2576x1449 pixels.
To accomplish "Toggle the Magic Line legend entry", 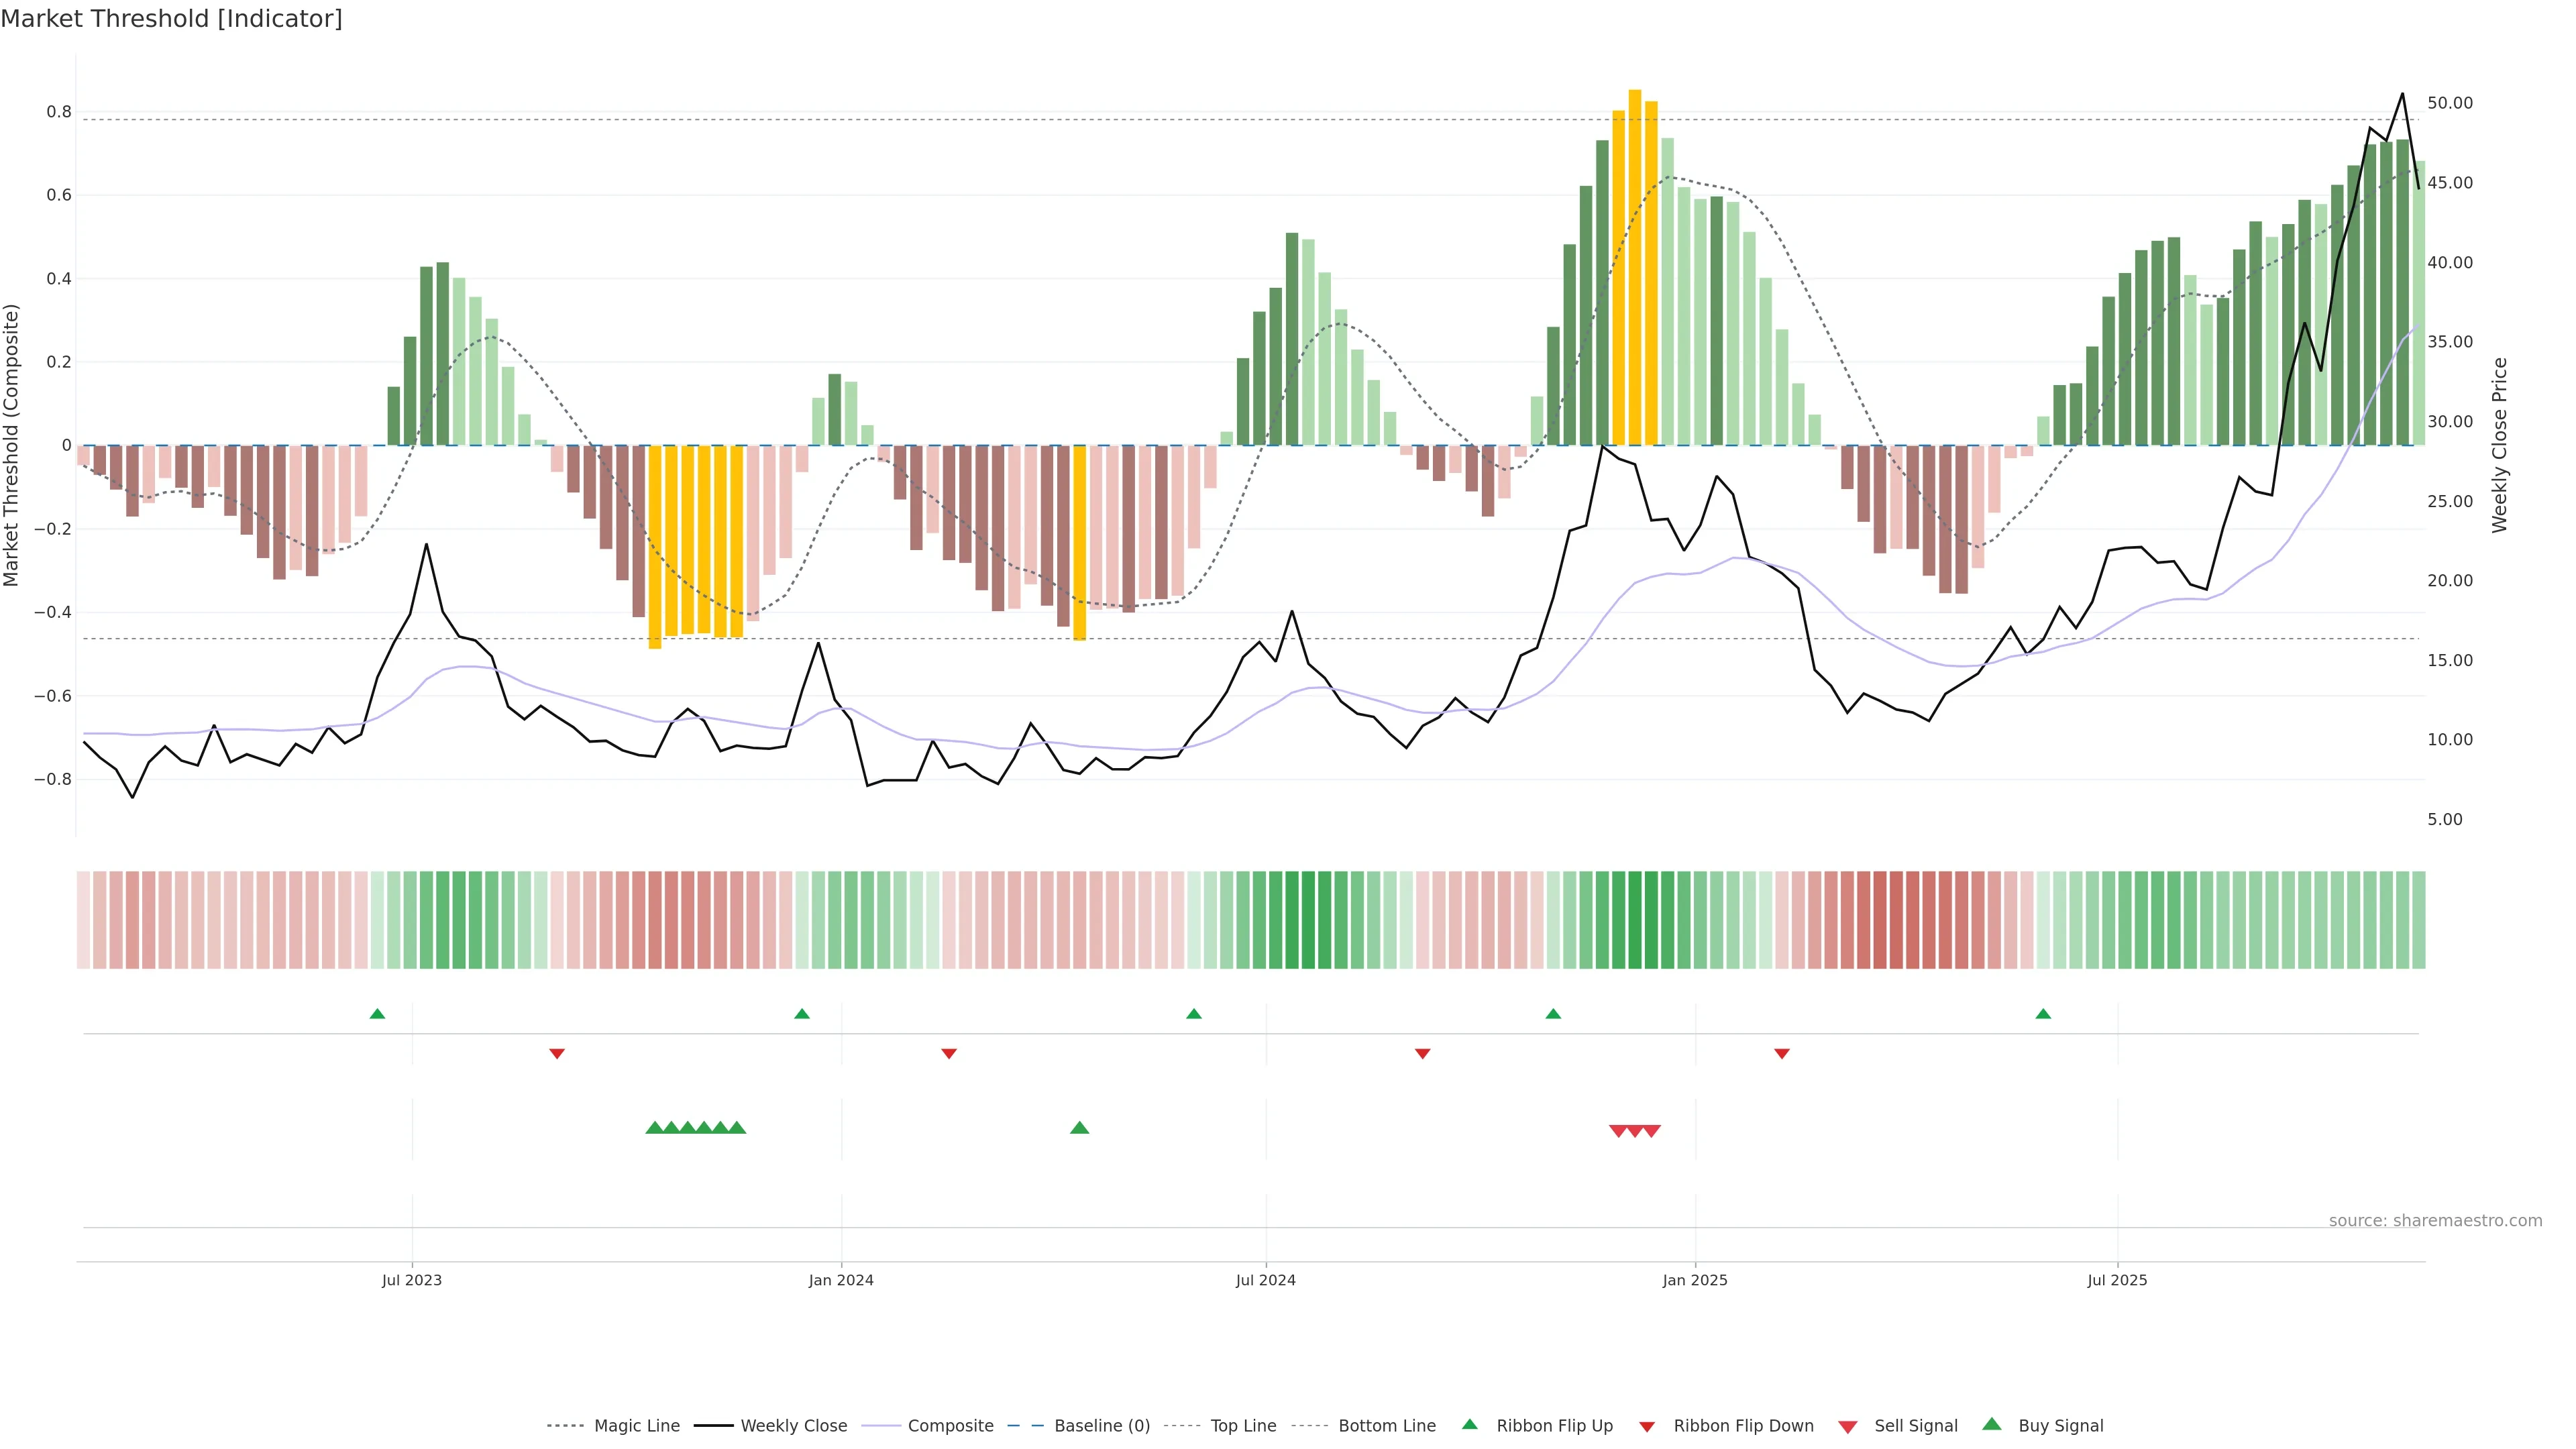I will click(636, 1426).
